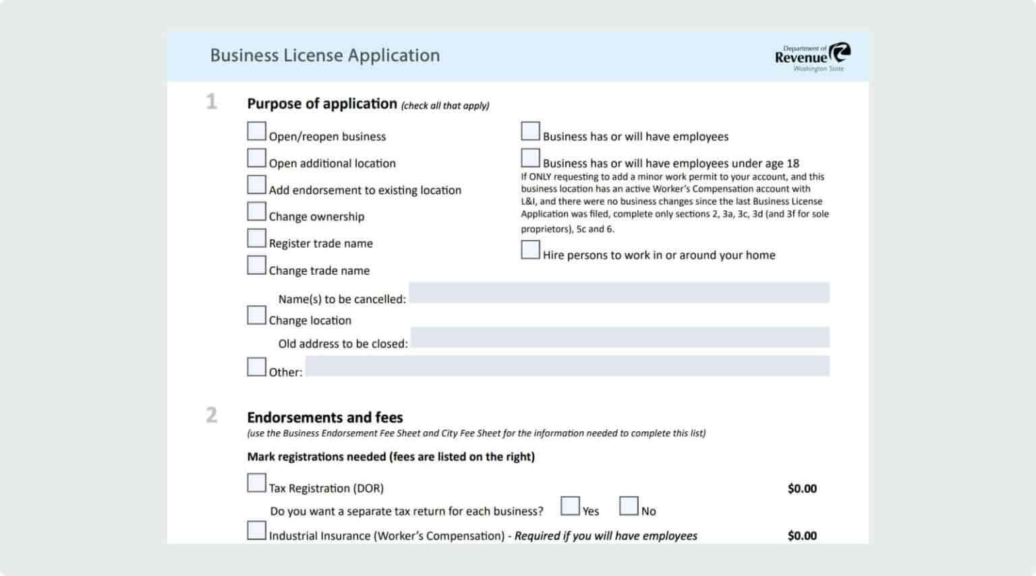Check the Change trade name box
The width and height of the screenshot is (1036, 576).
coord(256,265)
